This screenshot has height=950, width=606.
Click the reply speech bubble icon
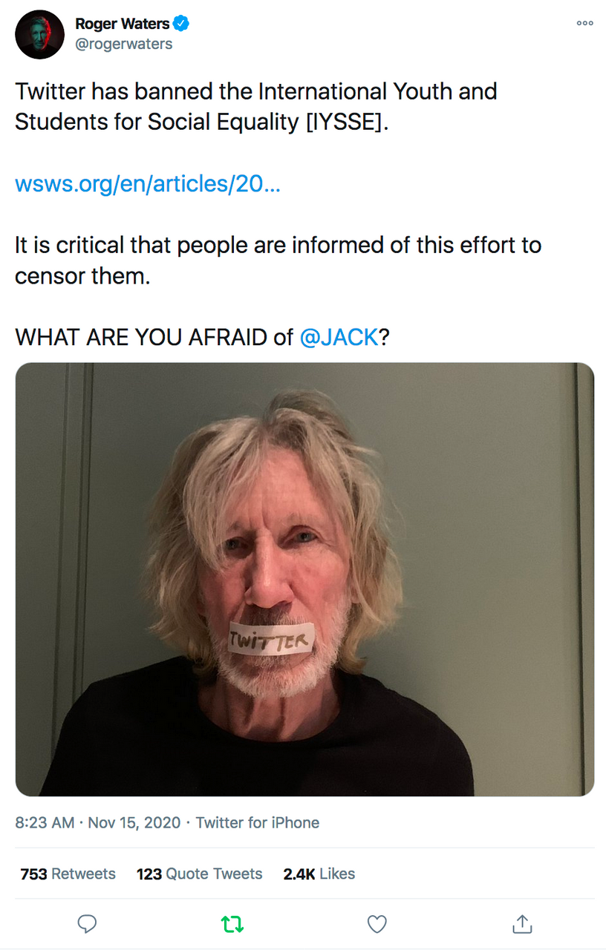click(x=88, y=923)
